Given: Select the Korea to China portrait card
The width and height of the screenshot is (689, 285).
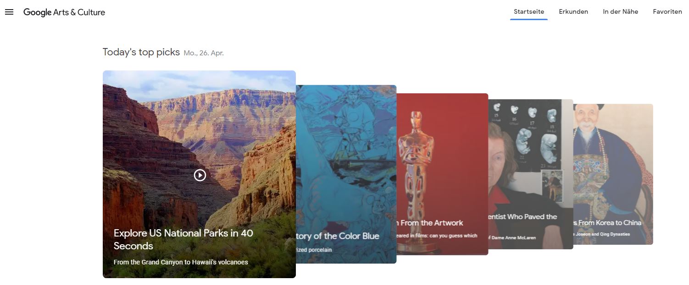Looking at the screenshot, I should point(613,174).
